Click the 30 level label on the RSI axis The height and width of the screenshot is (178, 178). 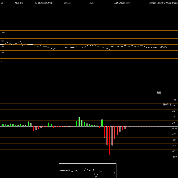click(2, 52)
